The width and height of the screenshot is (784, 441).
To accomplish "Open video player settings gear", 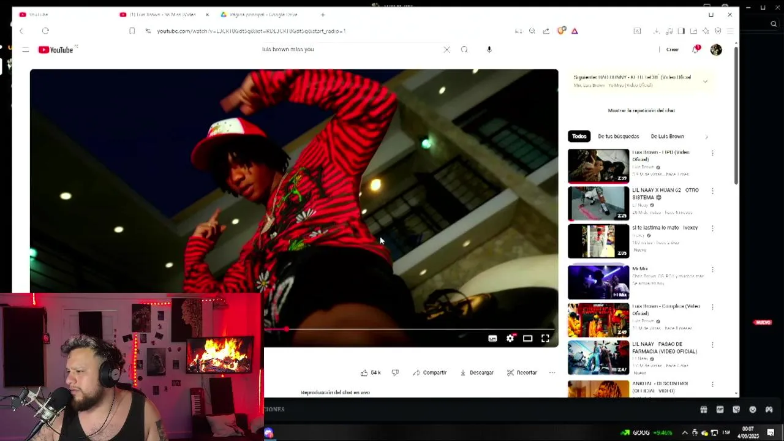I will point(510,338).
